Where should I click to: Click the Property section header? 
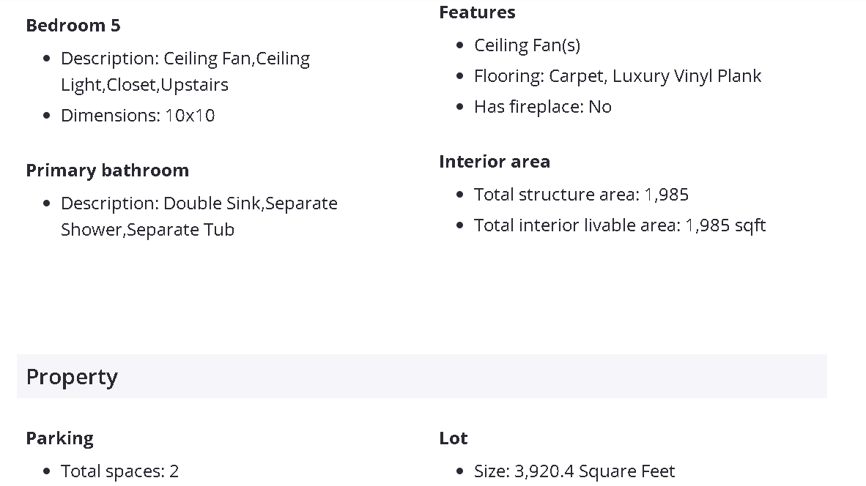point(72,377)
